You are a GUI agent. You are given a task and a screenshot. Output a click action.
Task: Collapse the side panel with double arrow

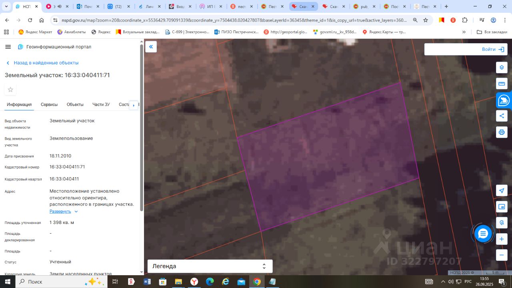pos(151,47)
